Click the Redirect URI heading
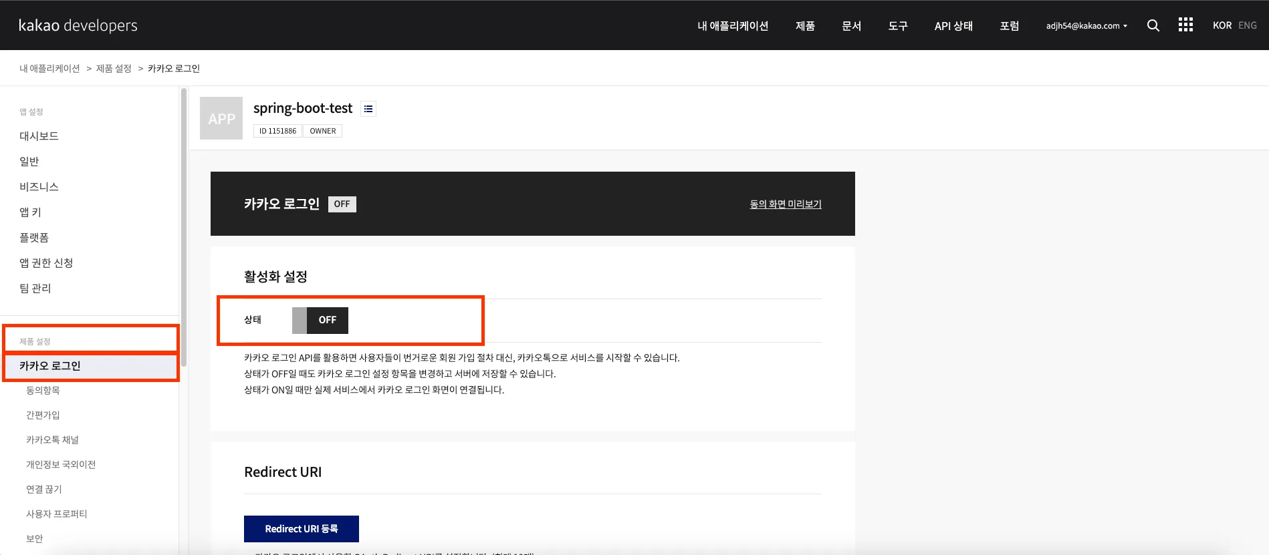 (283, 472)
